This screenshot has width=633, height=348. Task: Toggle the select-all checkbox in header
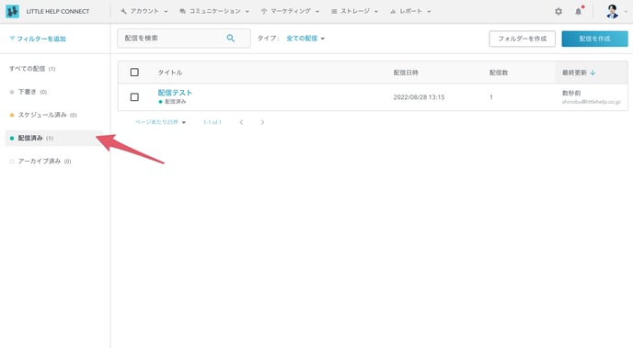click(134, 73)
